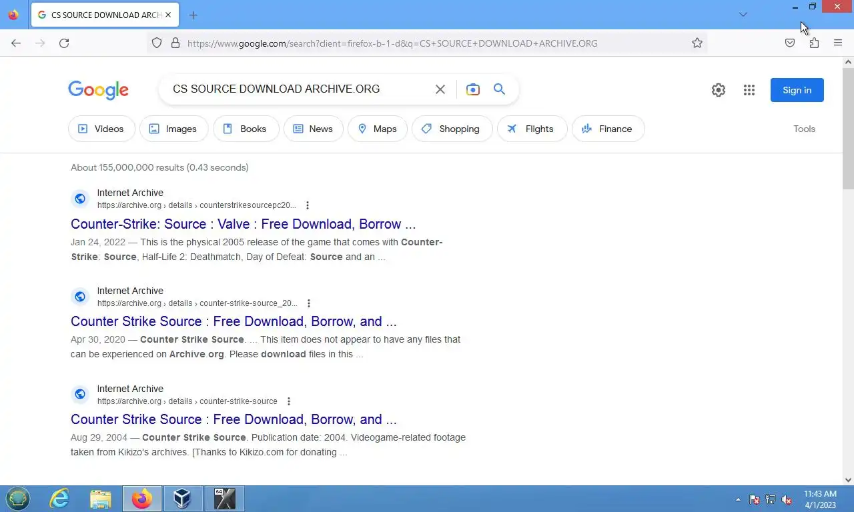Open the Aug 29, 2004 Counter Strike Source result
Image resolution: width=854 pixels, height=512 pixels.
pos(234,419)
